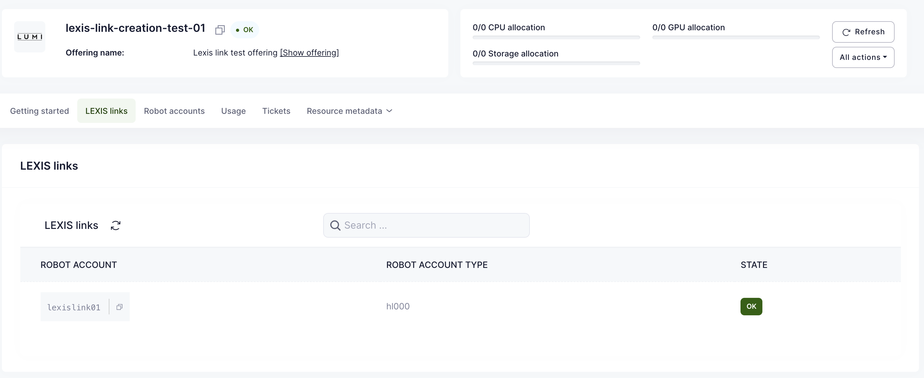
Task: Click the CPU allocation progress bar
Action: (x=556, y=37)
